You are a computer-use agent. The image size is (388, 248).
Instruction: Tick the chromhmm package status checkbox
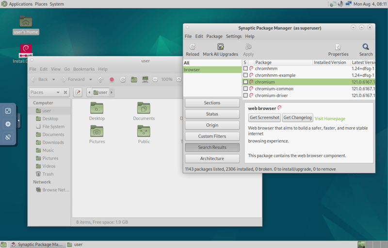tap(245, 68)
